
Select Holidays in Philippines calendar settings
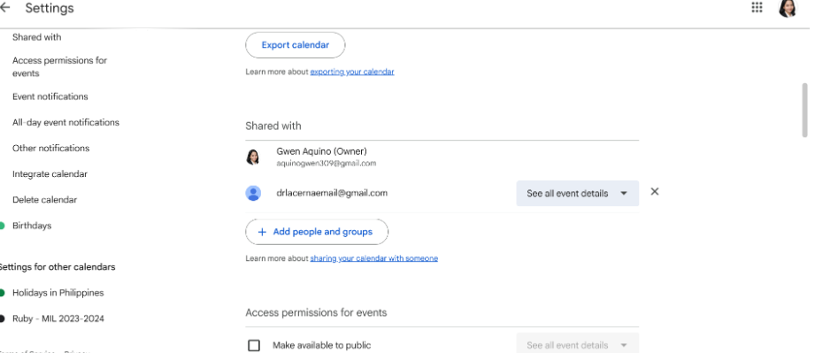tap(58, 293)
